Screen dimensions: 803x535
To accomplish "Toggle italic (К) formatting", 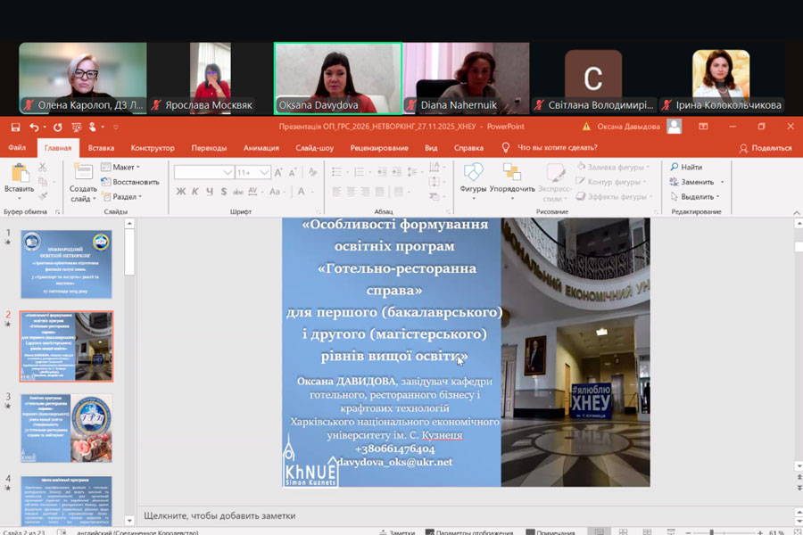I will tap(195, 191).
